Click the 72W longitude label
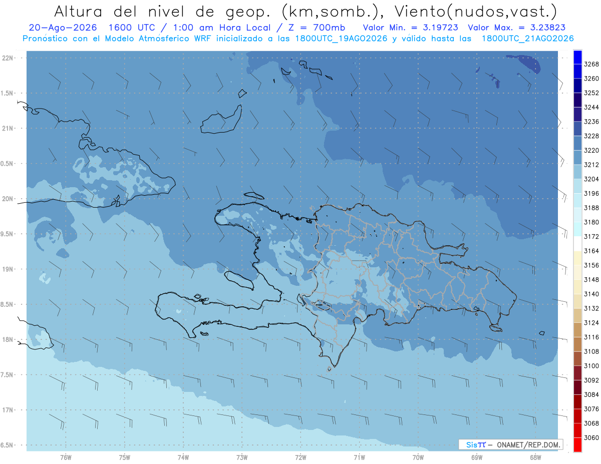601x464 pixels. [x=300, y=458]
